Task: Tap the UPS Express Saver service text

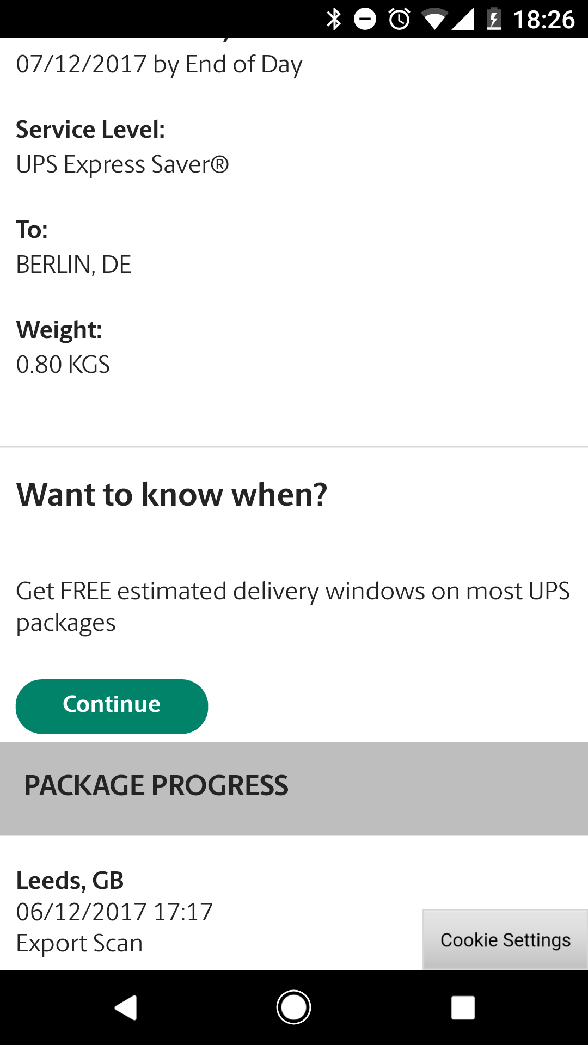Action: pos(122,164)
